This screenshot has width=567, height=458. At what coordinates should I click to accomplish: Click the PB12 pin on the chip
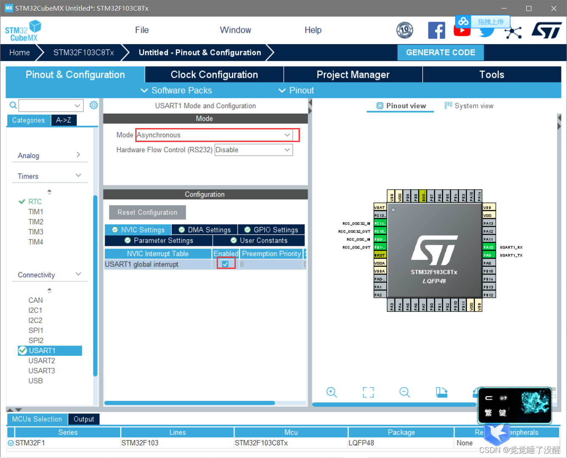pyautogui.click(x=489, y=295)
